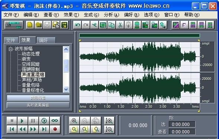Start playback with the play triangle button
The width and height of the screenshot is (219, 139).
tap(22, 120)
